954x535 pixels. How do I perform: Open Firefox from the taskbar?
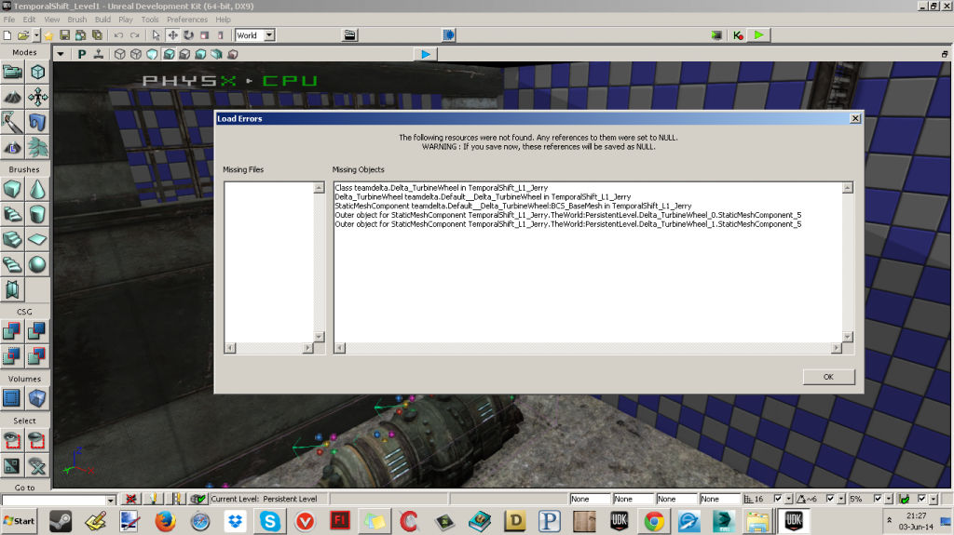coord(165,521)
